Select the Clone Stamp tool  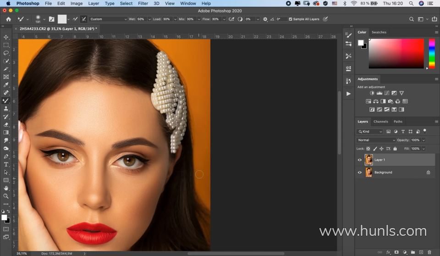click(x=6, y=109)
